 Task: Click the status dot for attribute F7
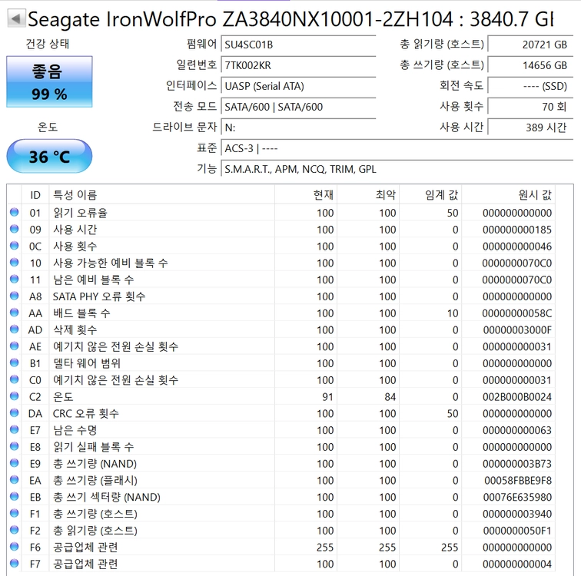15,564
